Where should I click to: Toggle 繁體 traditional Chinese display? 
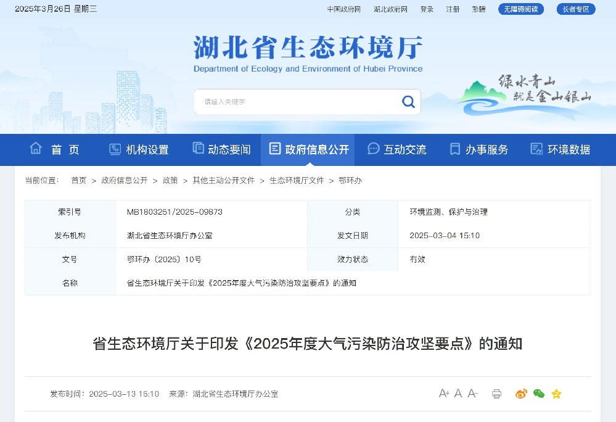pos(478,9)
